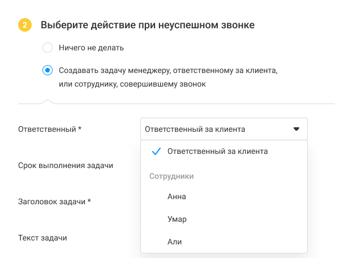
Task: Click the "Ничего не делать" label text
Action: pyautogui.click(x=91, y=48)
